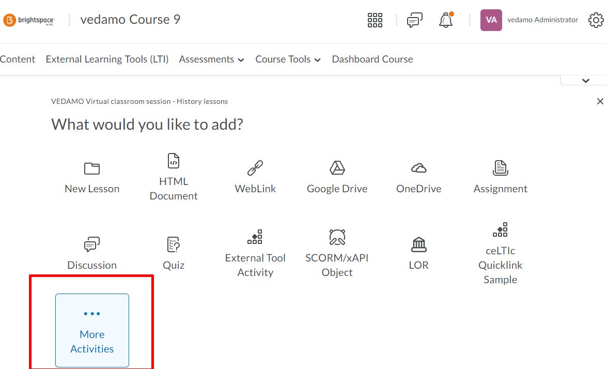The height and width of the screenshot is (369, 607).
Task: Select the New Lesson folder icon
Action: click(x=92, y=168)
